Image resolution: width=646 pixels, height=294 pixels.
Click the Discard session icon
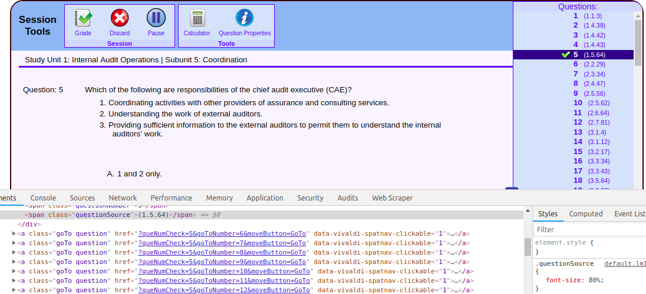120,18
